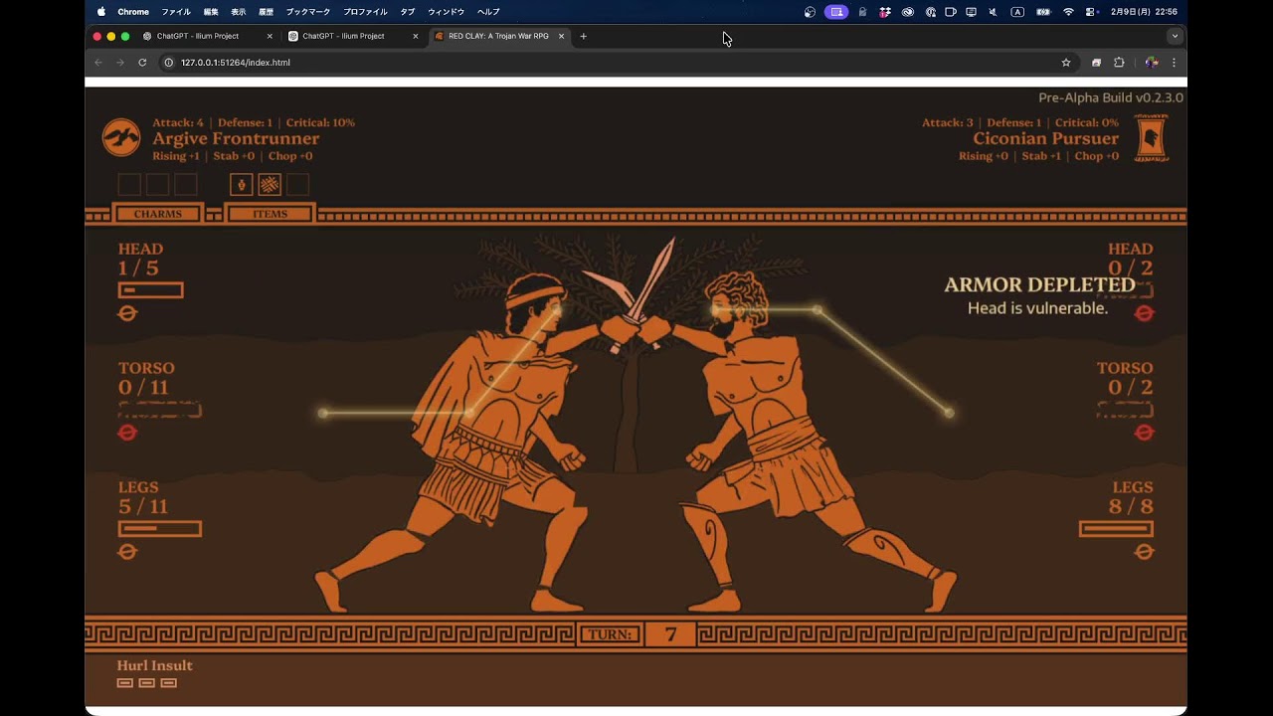Open the ファイル menu
The height and width of the screenshot is (716, 1273).
176,12
